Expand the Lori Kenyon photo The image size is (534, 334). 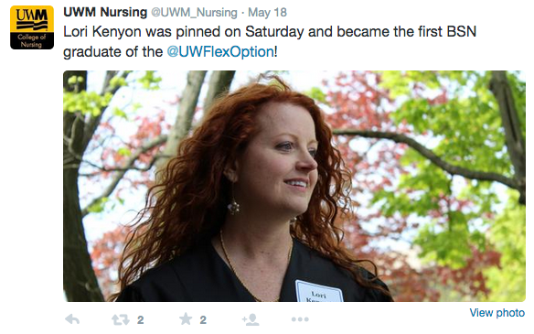click(x=294, y=186)
